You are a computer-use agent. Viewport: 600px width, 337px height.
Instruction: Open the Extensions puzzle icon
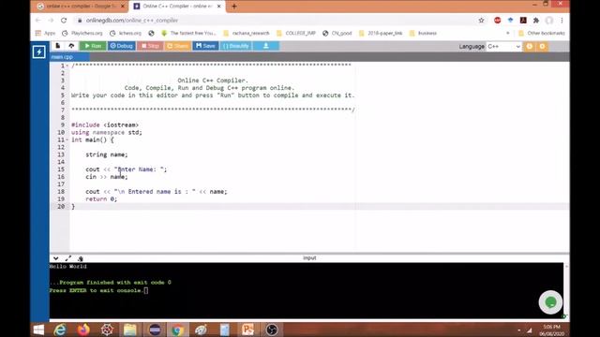click(x=536, y=21)
